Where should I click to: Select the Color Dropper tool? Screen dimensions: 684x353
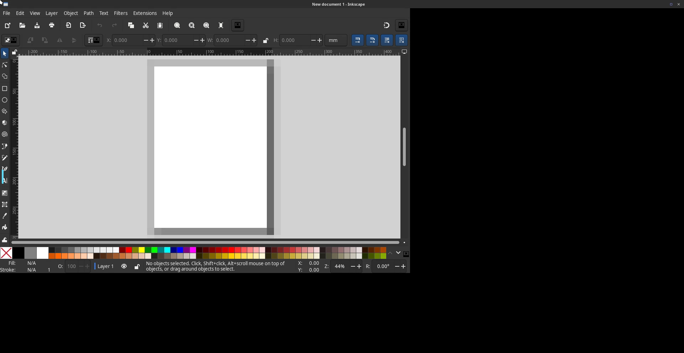[x=5, y=216]
